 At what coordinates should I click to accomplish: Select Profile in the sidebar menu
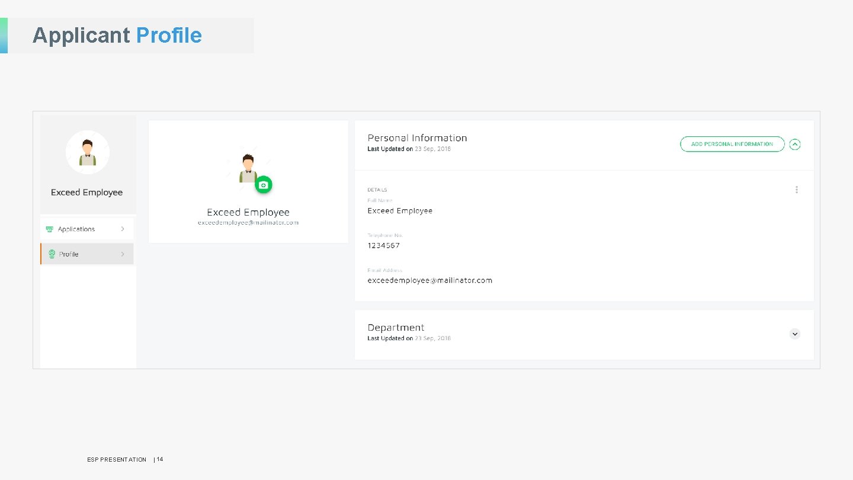coord(86,254)
